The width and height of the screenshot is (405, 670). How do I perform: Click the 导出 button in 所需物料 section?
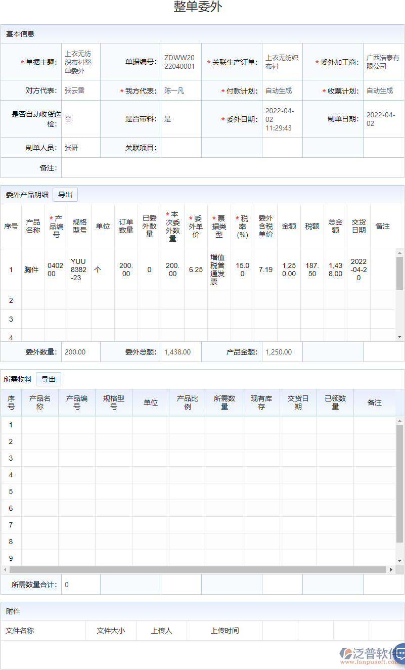[49, 379]
